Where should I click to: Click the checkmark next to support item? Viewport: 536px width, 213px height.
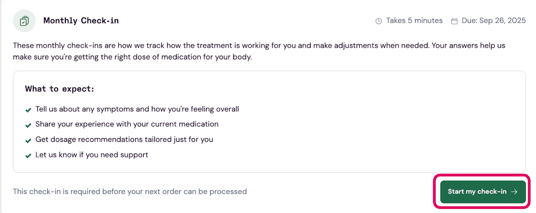click(x=28, y=156)
